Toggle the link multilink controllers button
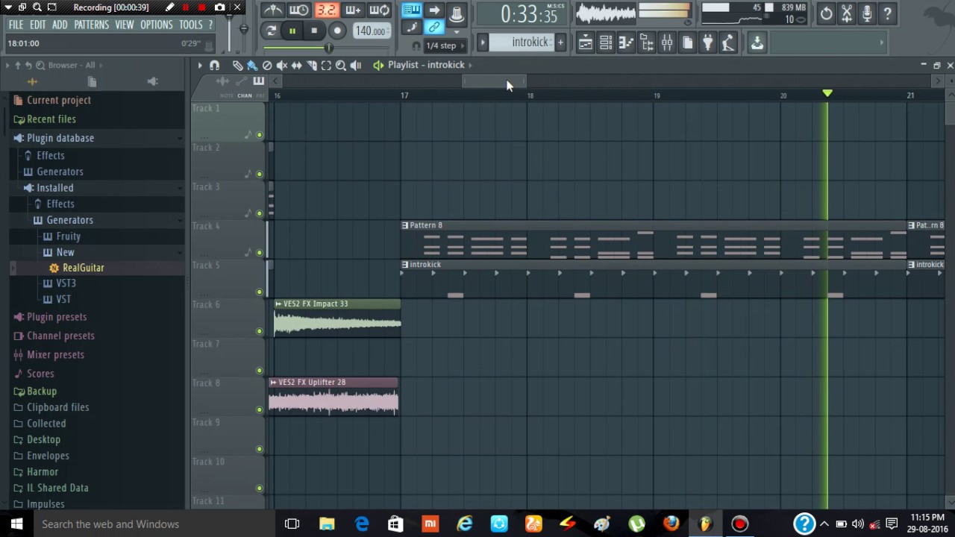The image size is (955, 537). click(433, 28)
